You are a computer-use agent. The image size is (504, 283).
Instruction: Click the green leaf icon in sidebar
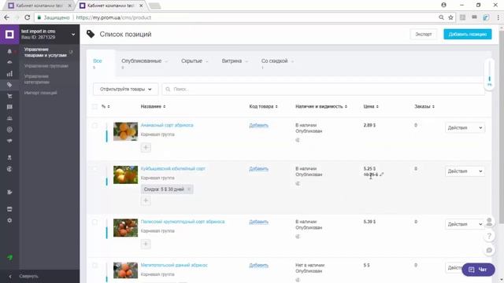click(9, 257)
